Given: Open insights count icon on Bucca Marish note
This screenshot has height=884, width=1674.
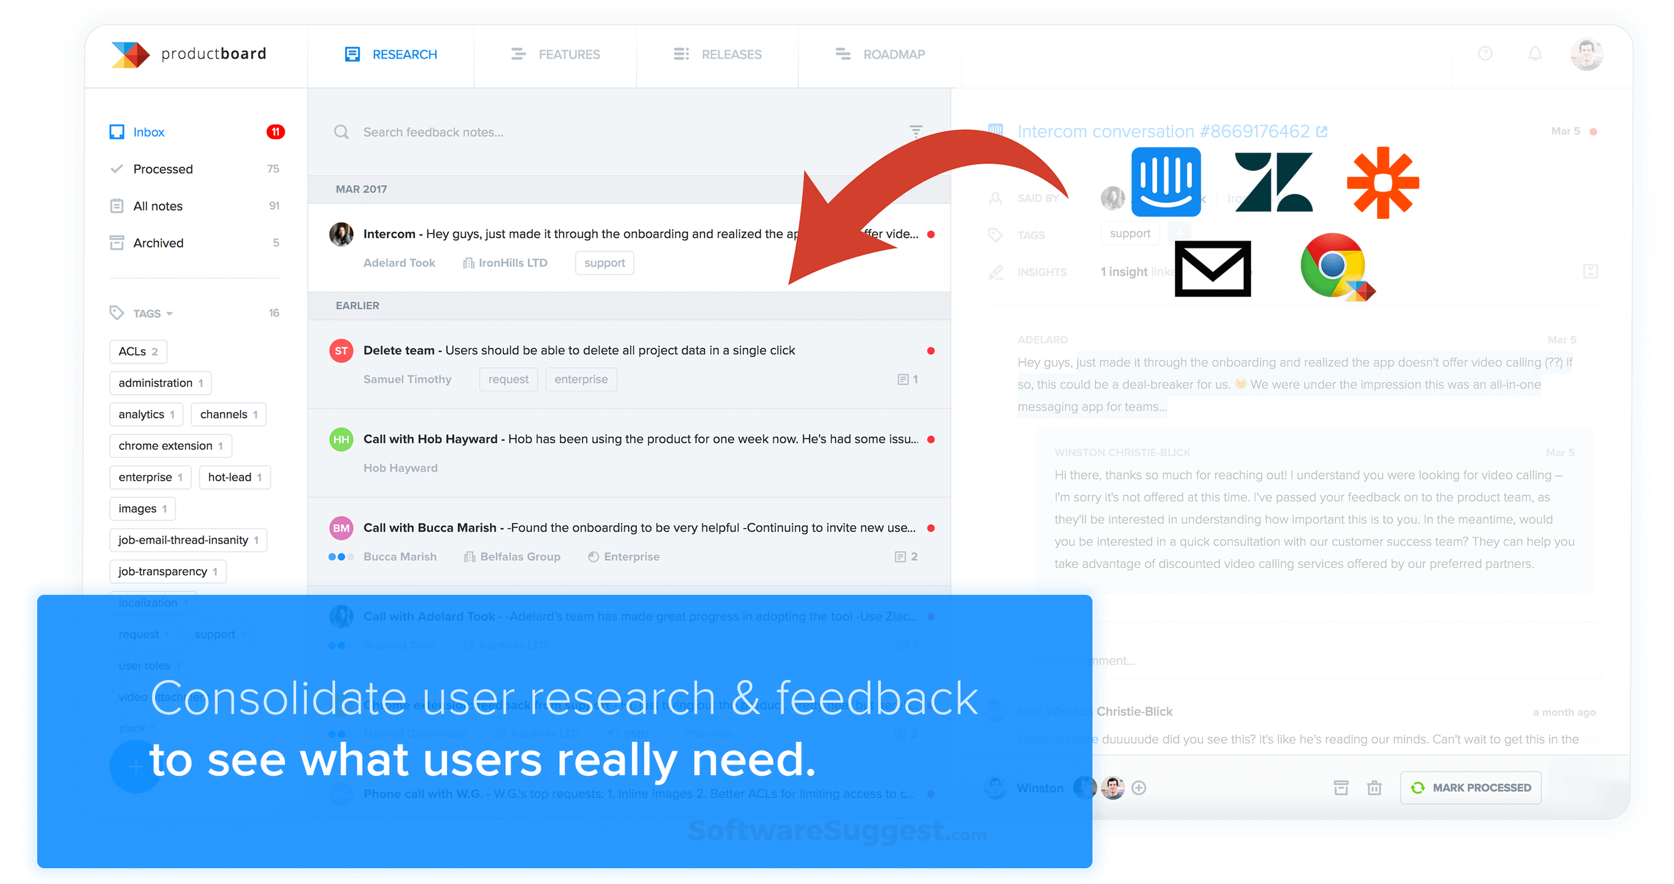Looking at the screenshot, I should tap(906, 557).
